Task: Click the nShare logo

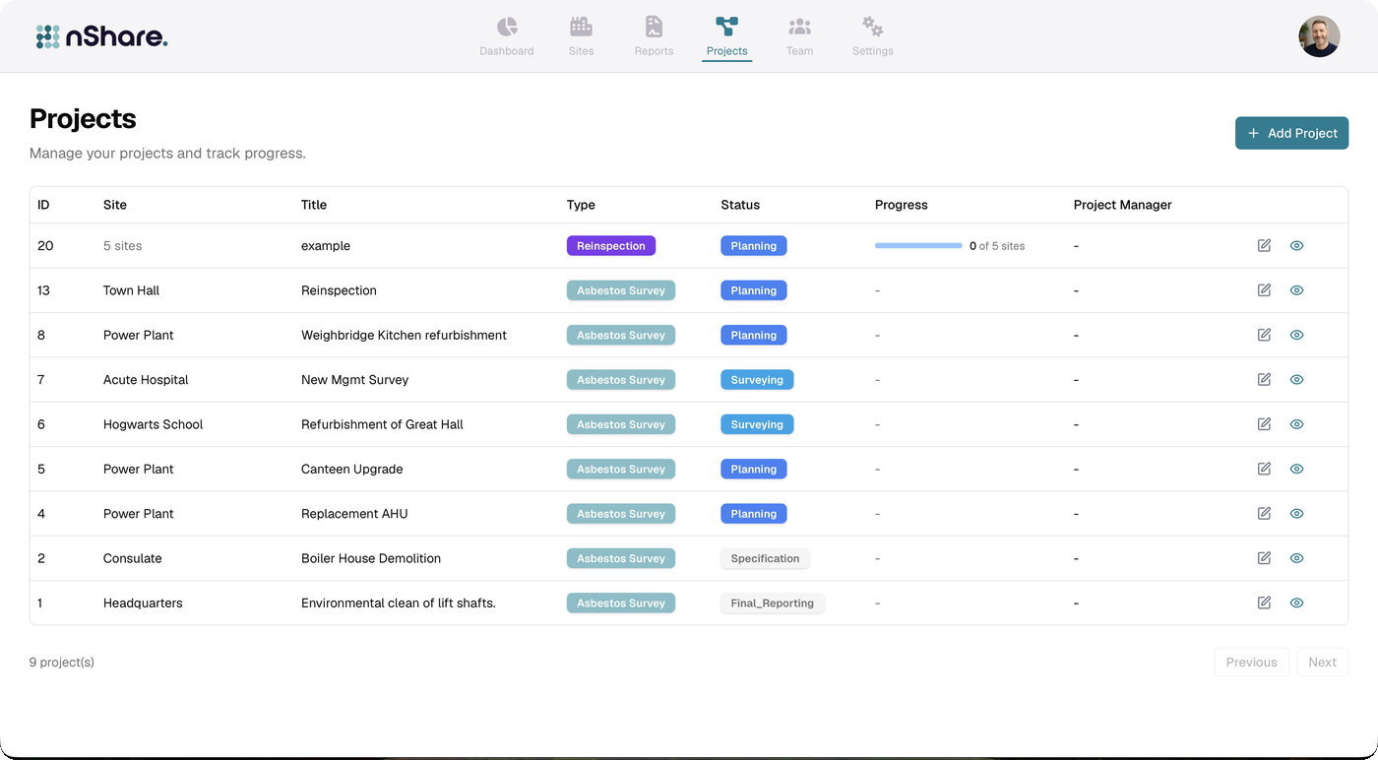Action: [x=101, y=36]
